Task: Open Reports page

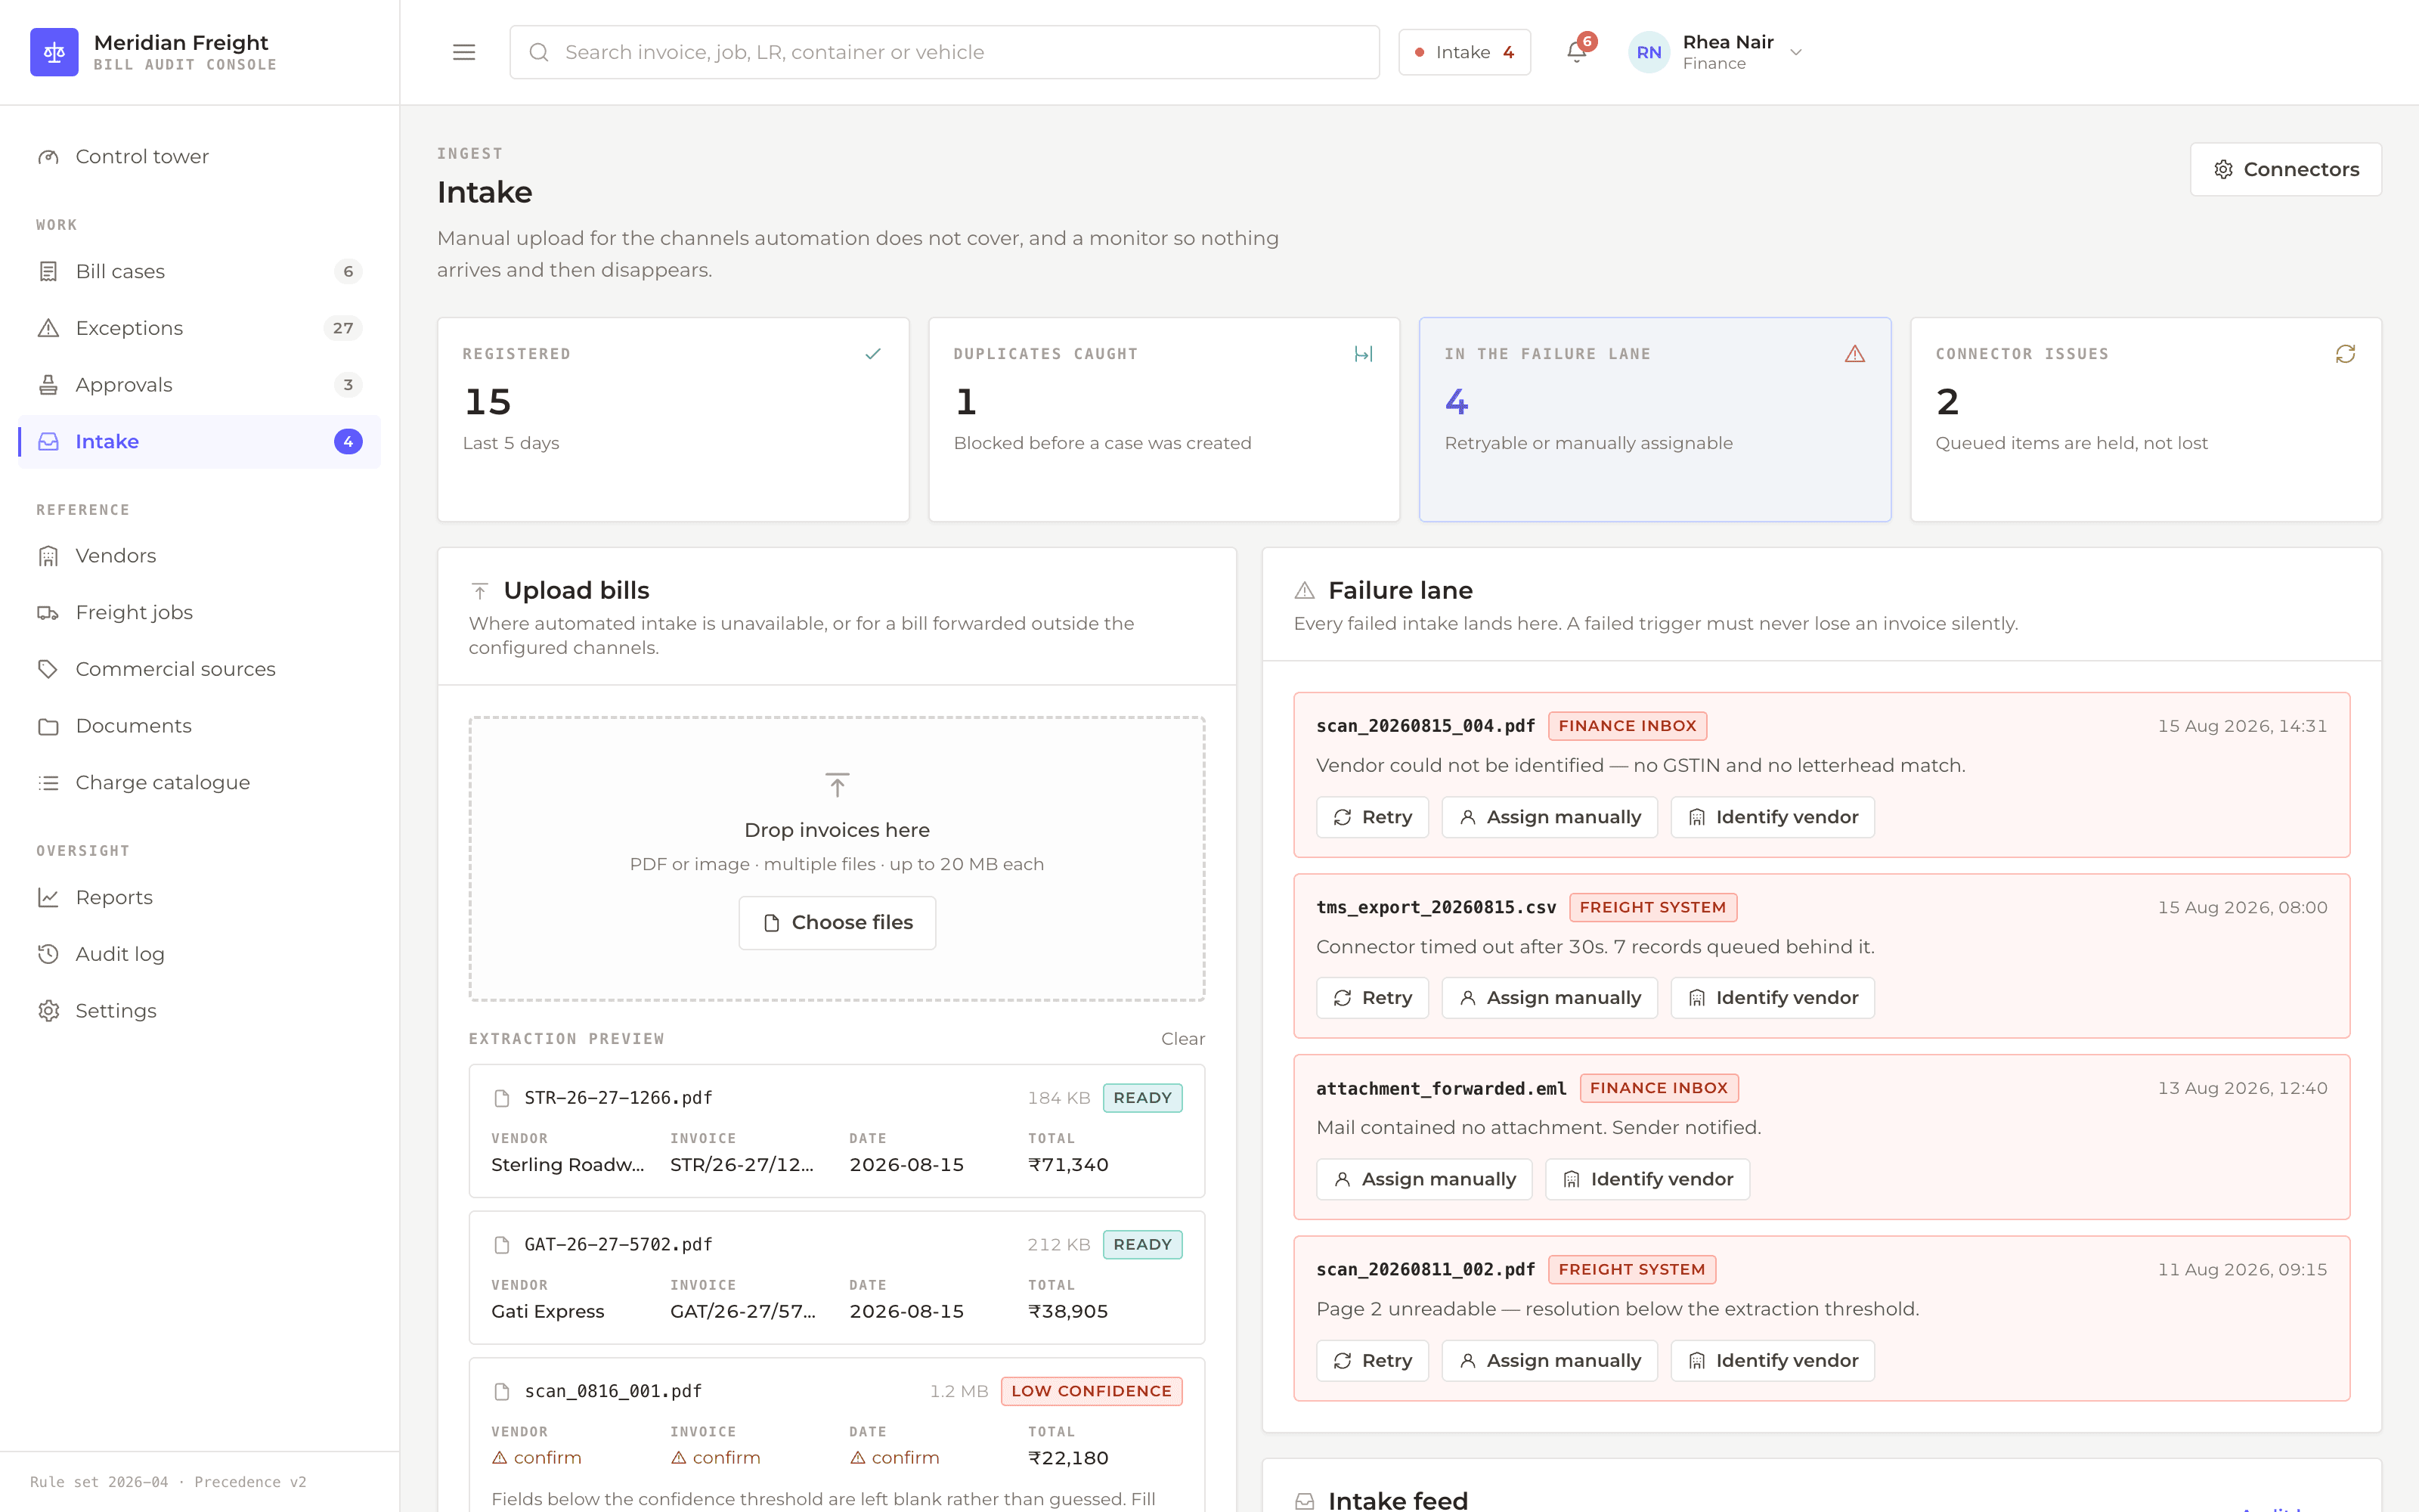Action: point(199,898)
